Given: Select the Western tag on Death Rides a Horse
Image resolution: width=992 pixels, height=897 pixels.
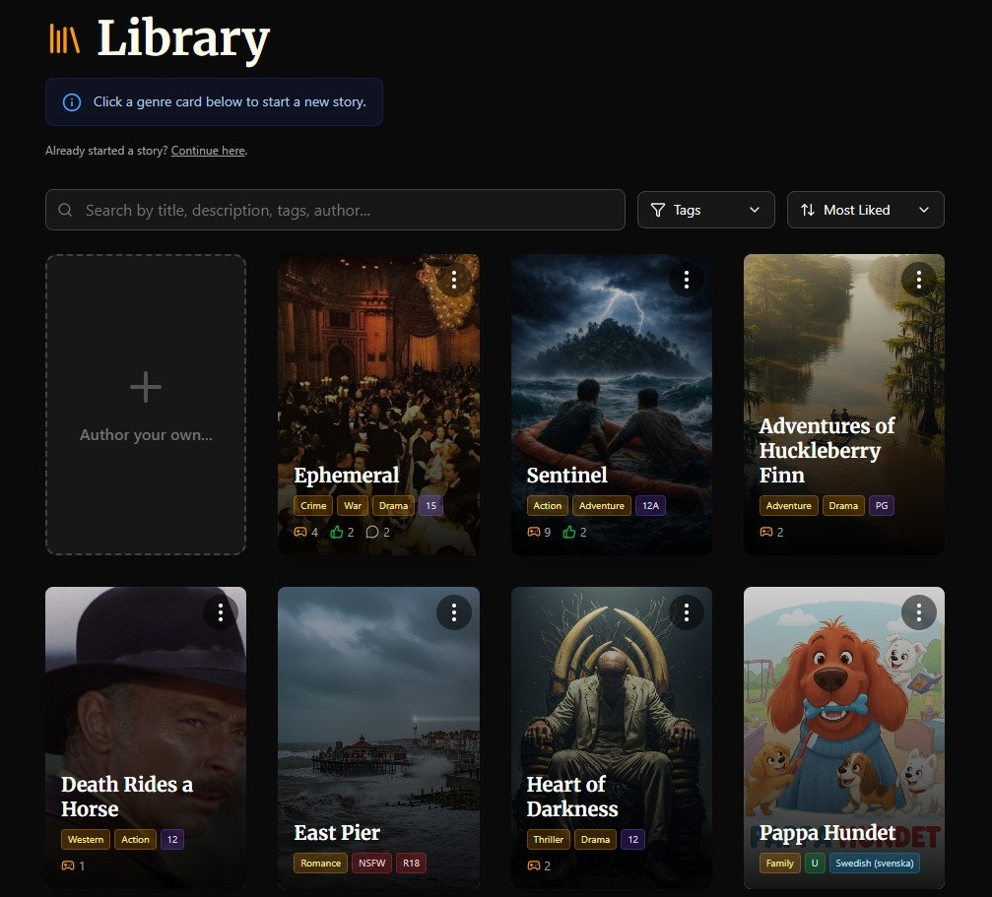Looking at the screenshot, I should point(86,840).
